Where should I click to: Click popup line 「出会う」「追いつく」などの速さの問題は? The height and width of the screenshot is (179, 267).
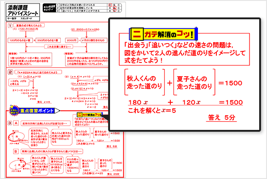178,45
